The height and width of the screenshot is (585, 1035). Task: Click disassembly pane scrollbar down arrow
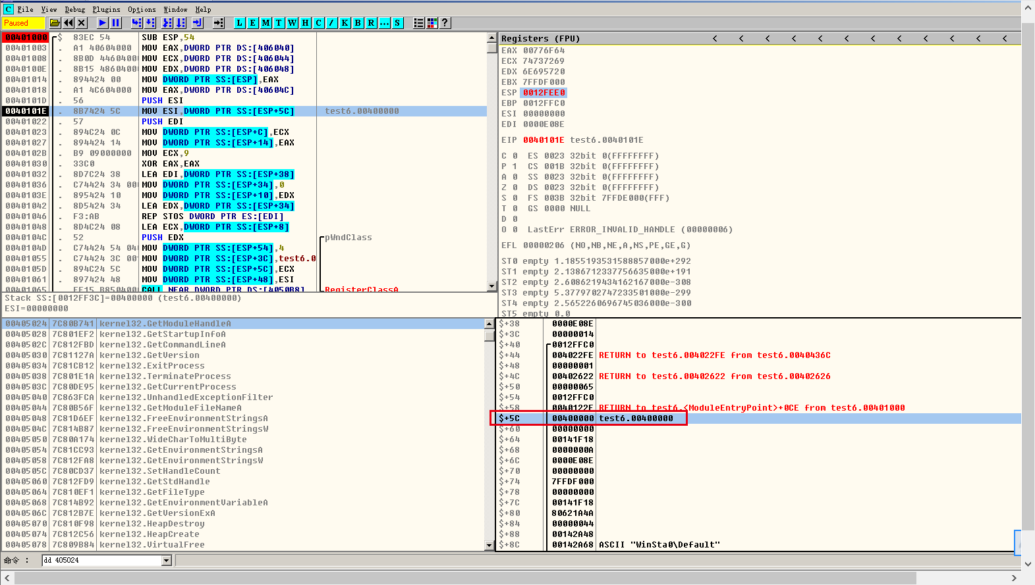(x=491, y=286)
